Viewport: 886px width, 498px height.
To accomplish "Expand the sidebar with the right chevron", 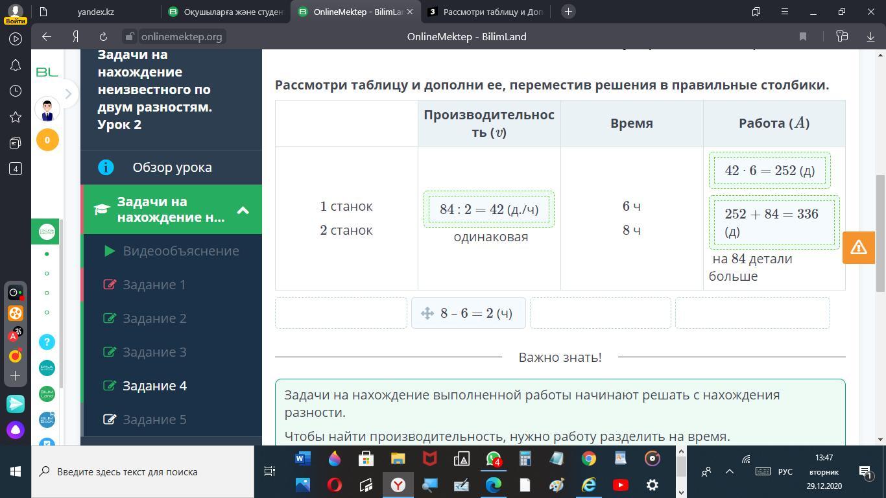I will pyautogui.click(x=68, y=94).
